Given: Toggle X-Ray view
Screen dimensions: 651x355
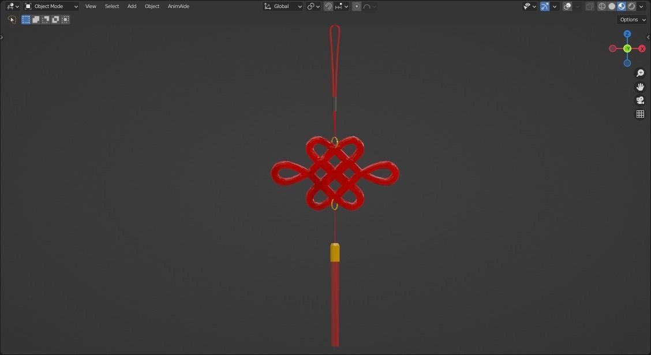Looking at the screenshot, I should [590, 6].
